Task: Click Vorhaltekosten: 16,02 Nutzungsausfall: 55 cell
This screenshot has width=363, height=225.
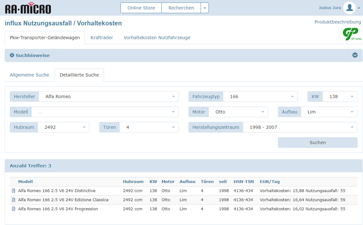Action: [302, 209]
